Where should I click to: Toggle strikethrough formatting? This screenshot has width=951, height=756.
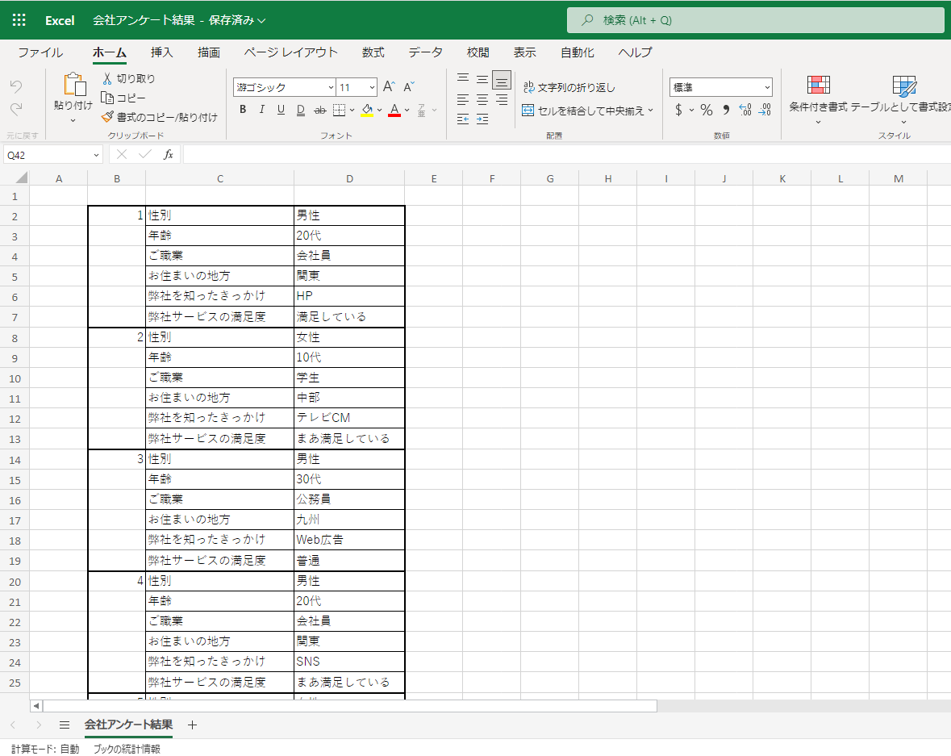point(319,110)
